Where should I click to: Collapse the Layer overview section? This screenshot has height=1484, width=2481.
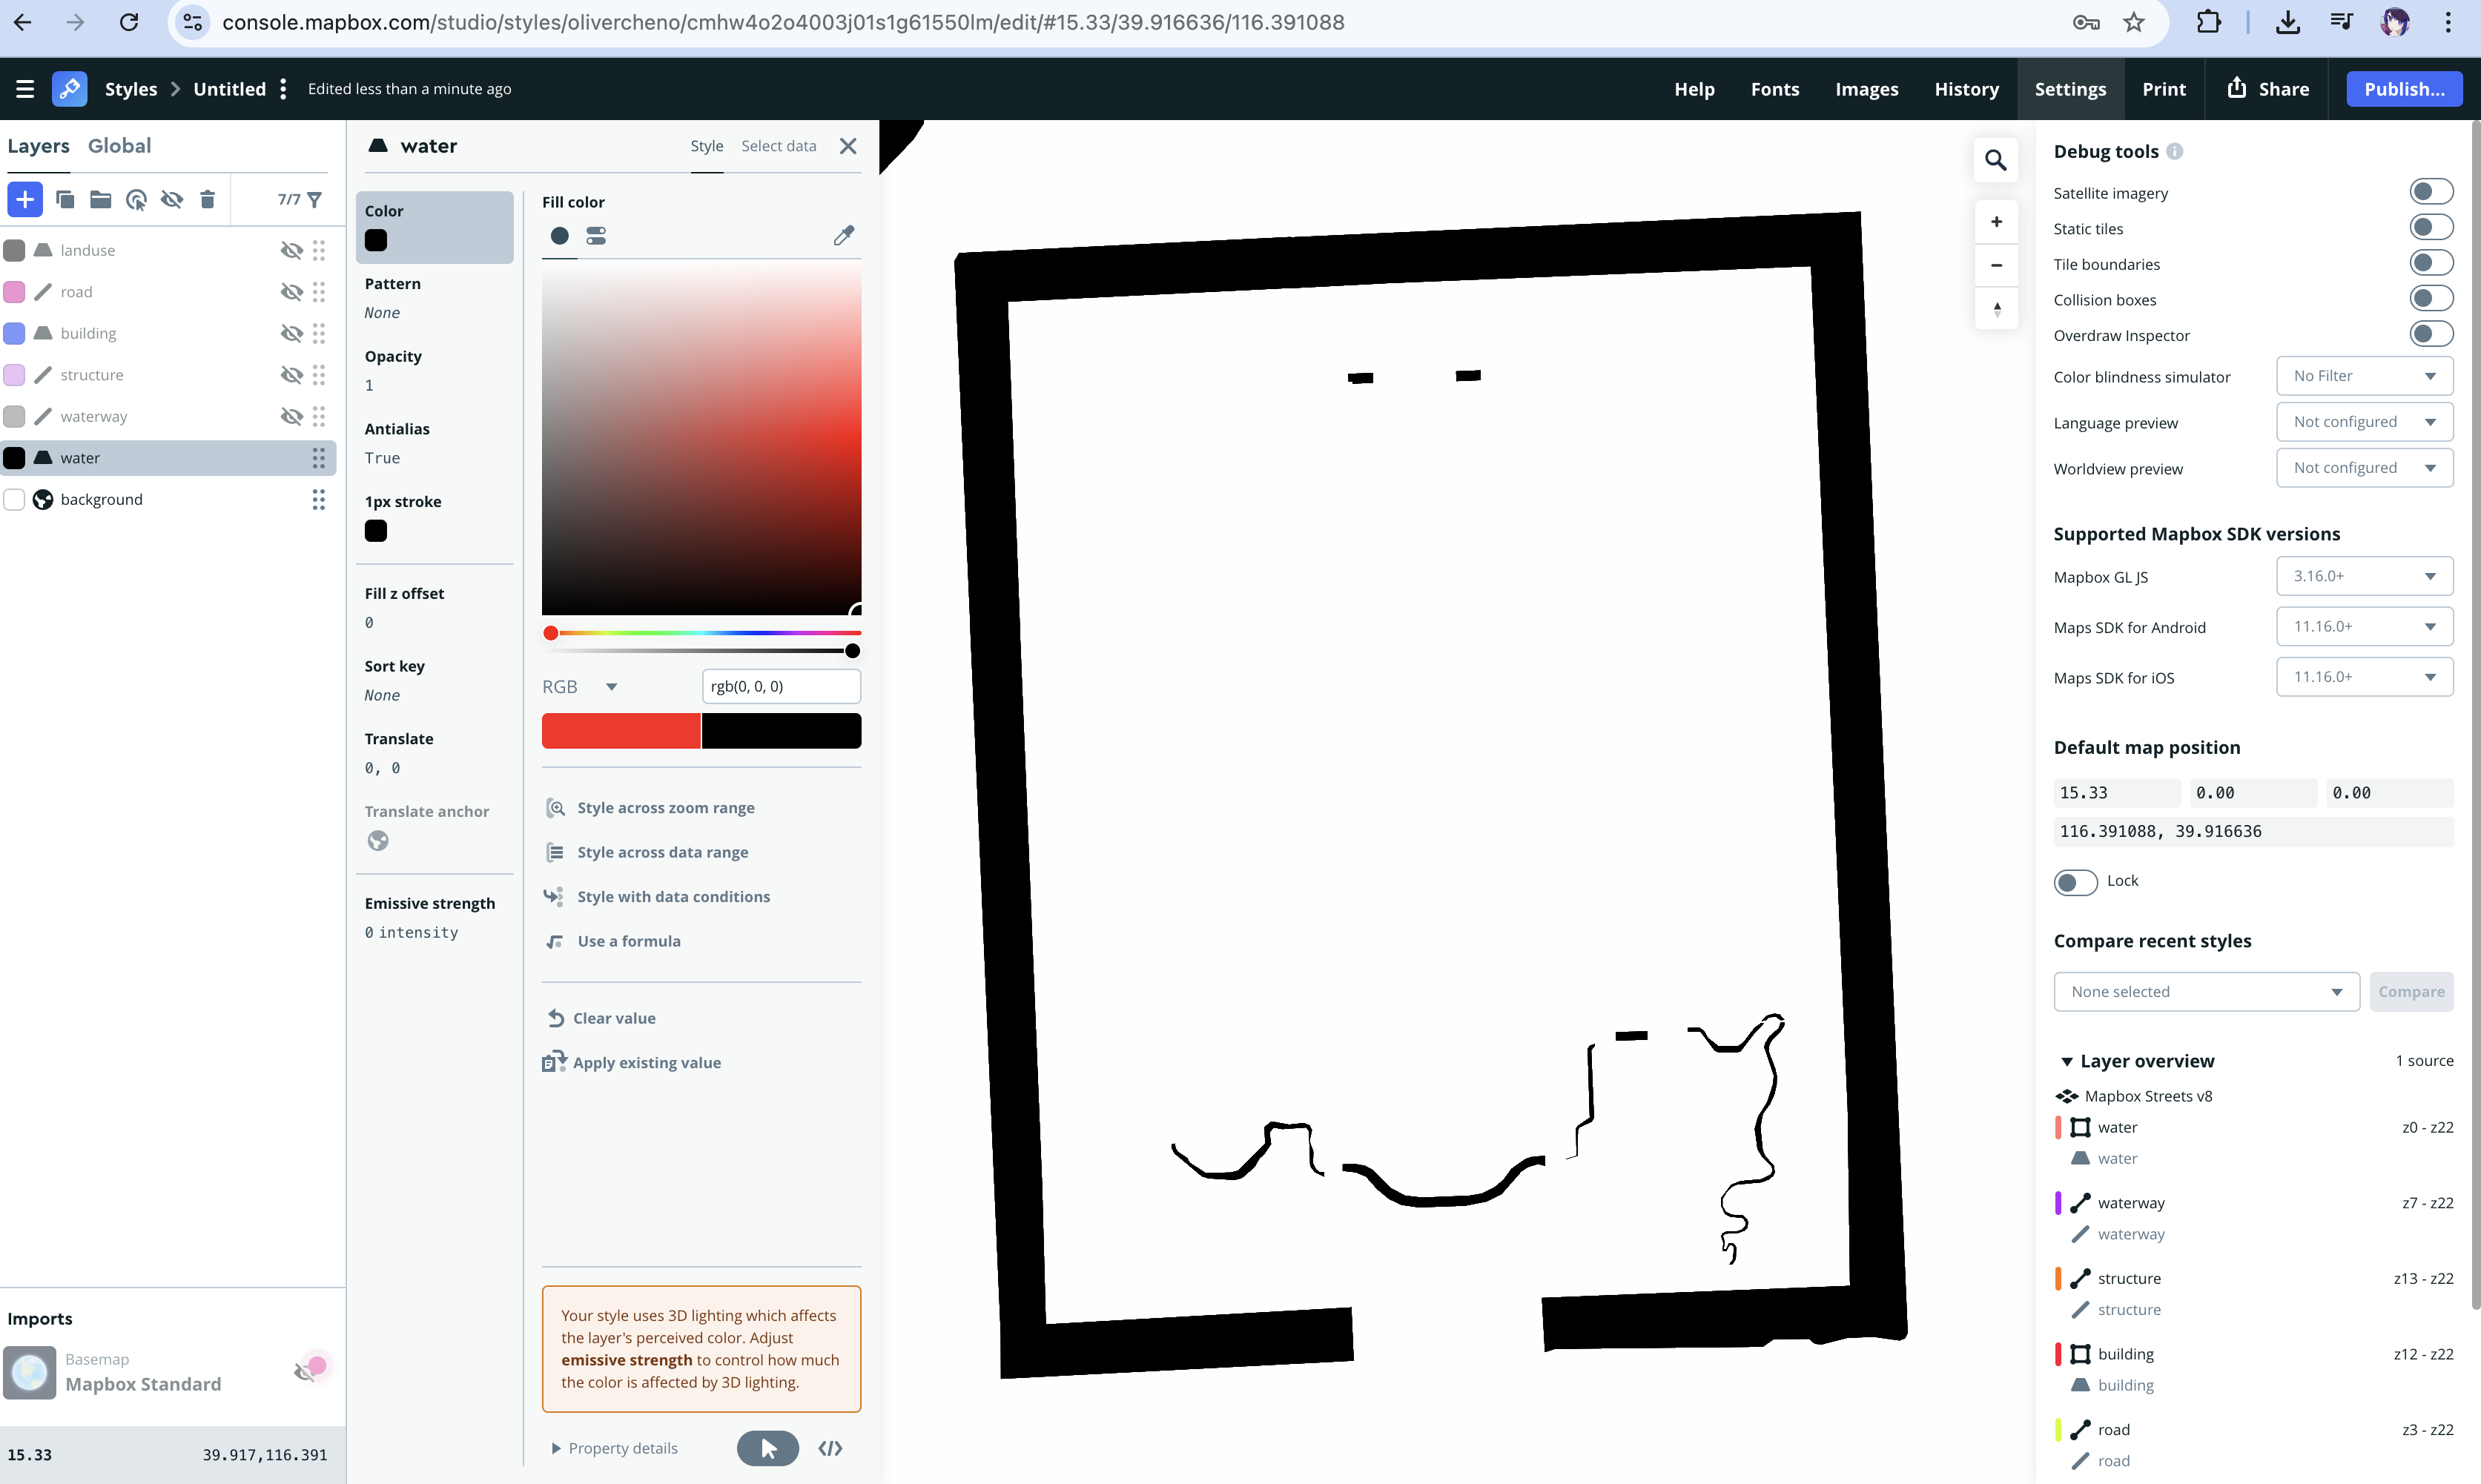coord(2066,1061)
